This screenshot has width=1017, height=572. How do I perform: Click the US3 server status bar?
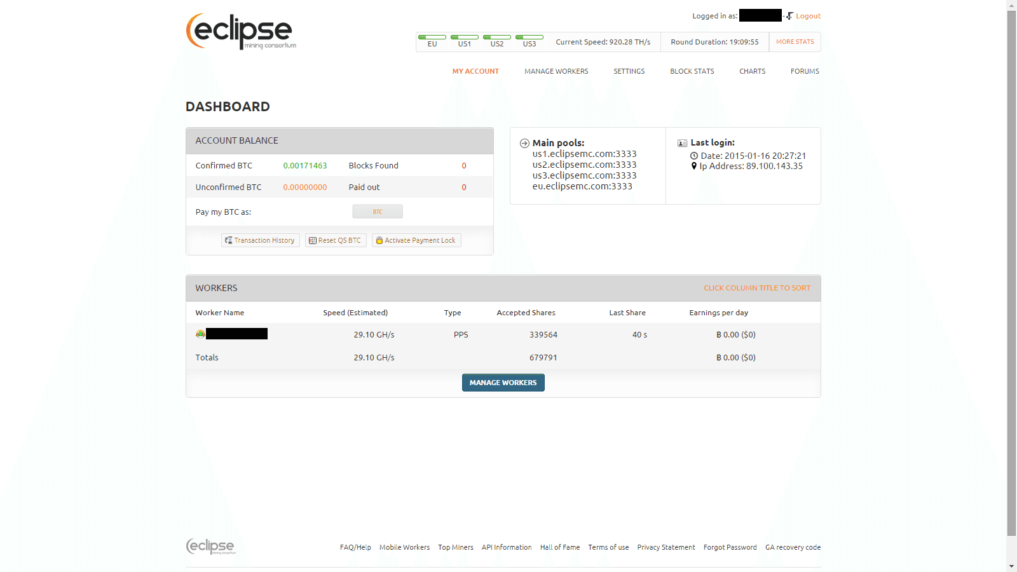tap(529, 37)
